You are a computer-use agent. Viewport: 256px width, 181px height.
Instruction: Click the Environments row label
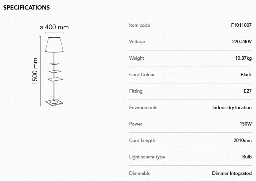[143, 108]
